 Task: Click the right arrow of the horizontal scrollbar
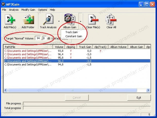[148, 90]
